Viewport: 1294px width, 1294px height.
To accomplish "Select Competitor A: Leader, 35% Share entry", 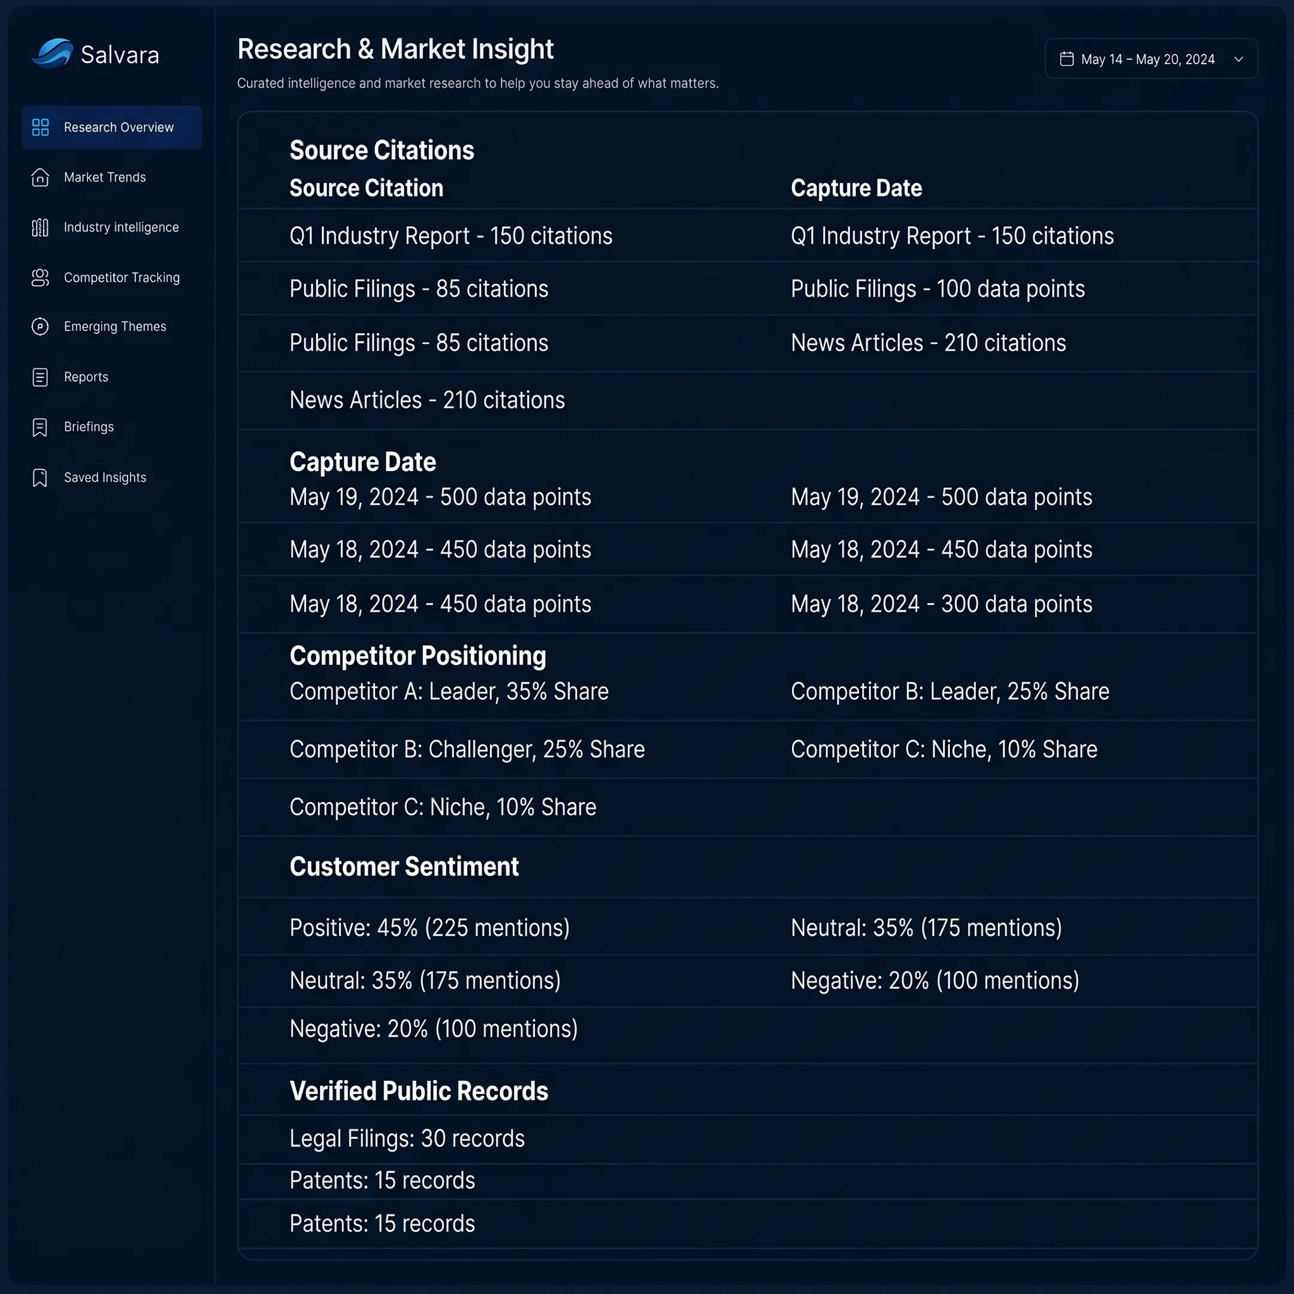I will [449, 691].
